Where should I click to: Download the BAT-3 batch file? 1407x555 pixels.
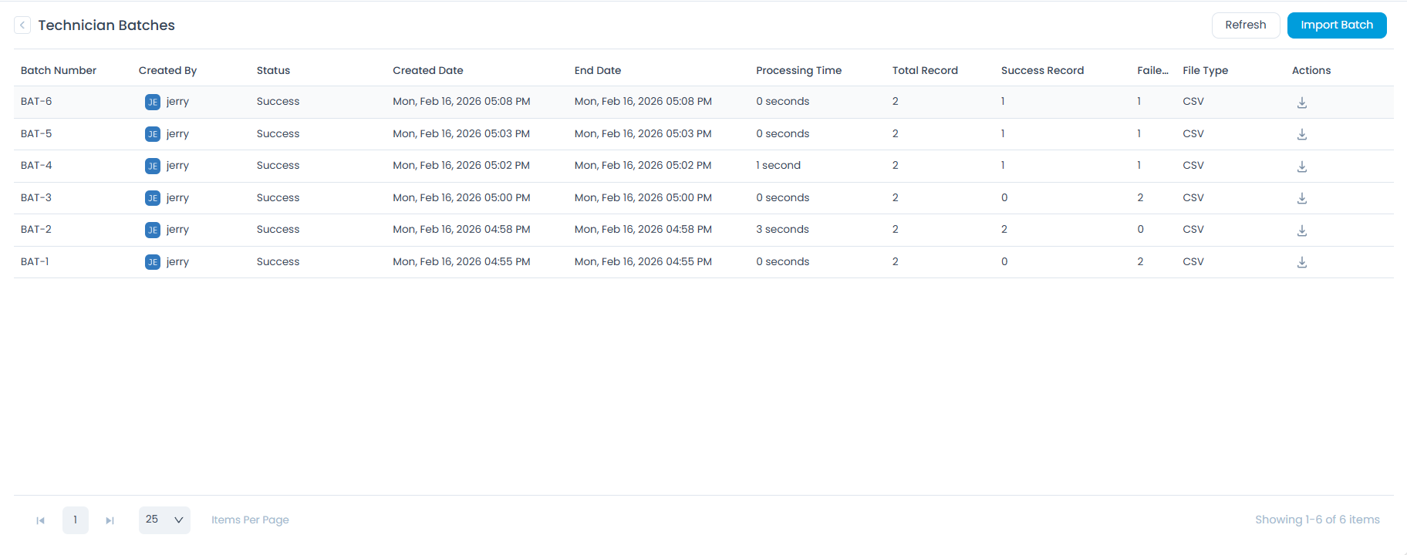tap(1302, 198)
